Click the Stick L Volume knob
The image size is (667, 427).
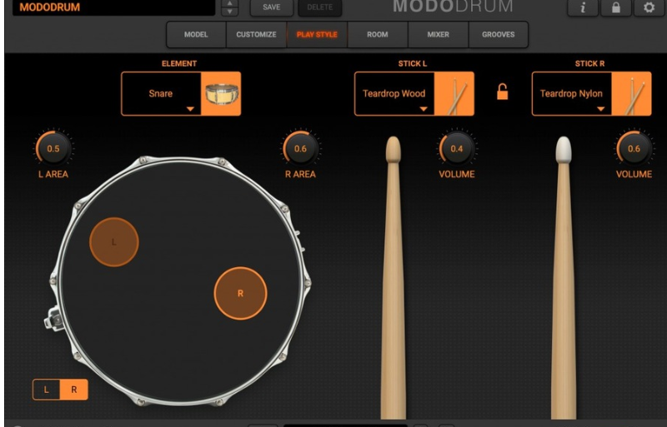(x=456, y=148)
